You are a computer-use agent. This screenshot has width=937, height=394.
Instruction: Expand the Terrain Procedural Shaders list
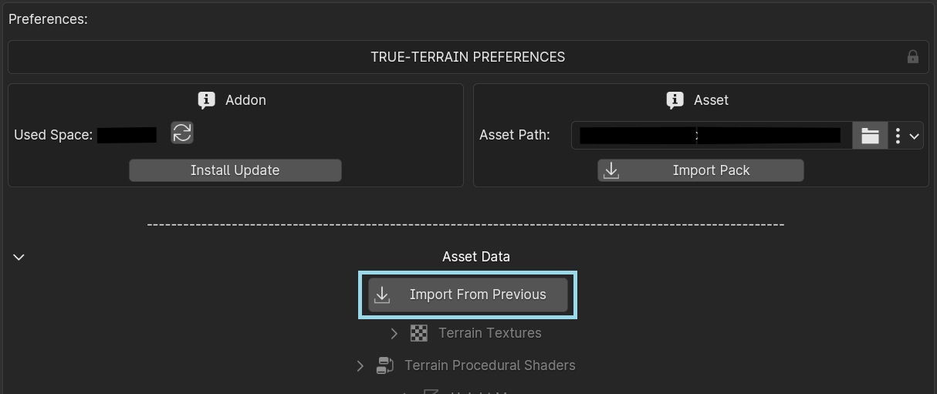coord(360,365)
